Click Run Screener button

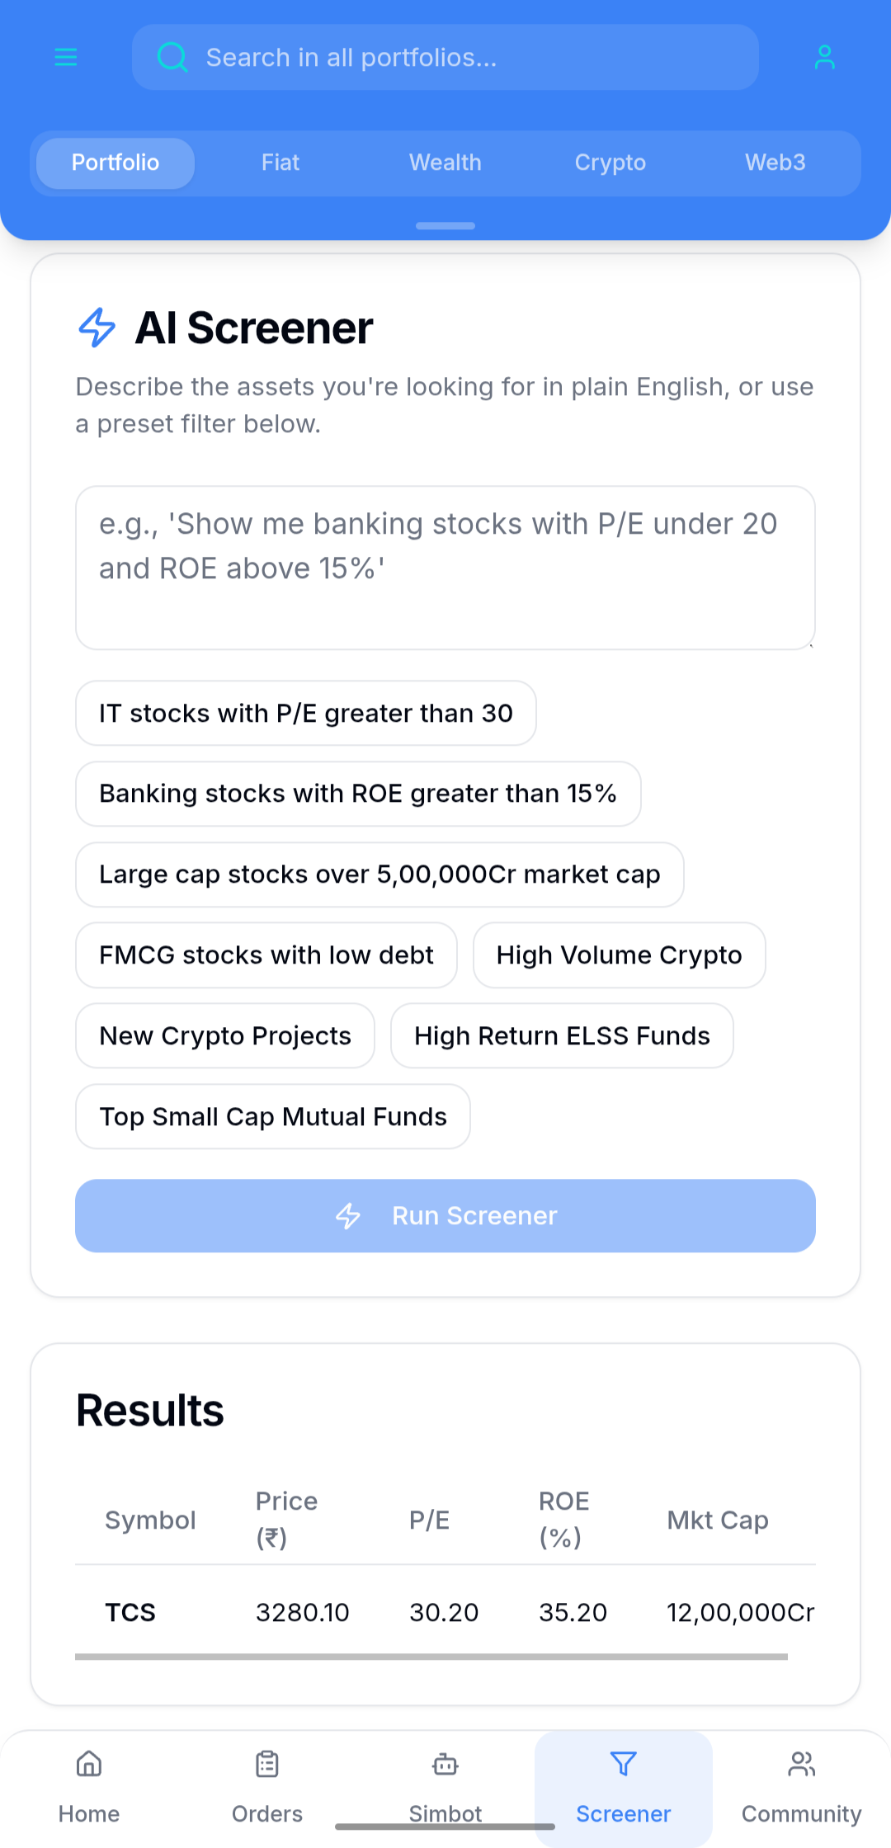(x=445, y=1215)
